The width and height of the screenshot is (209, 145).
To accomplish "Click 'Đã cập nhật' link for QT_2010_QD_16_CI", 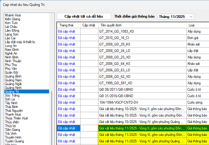I will [x=66, y=38].
